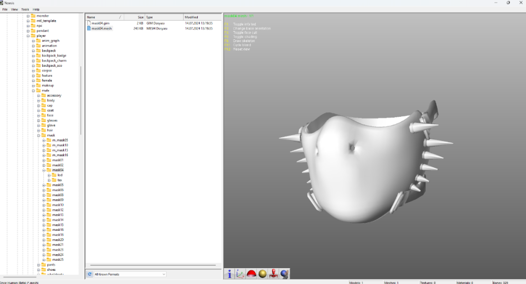Screen dimensions: 526x284
Task: Click the red dome icon
Action: tap(251, 273)
